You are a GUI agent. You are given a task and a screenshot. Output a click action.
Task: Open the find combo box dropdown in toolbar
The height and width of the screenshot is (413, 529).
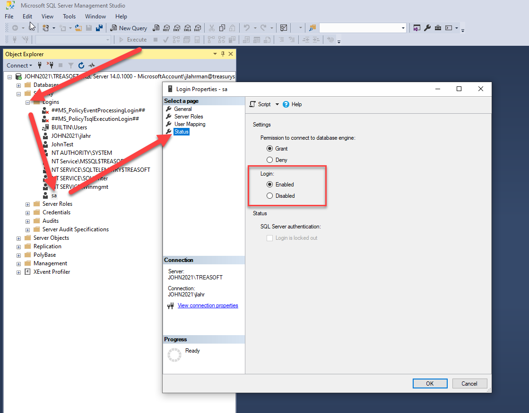[x=403, y=28]
